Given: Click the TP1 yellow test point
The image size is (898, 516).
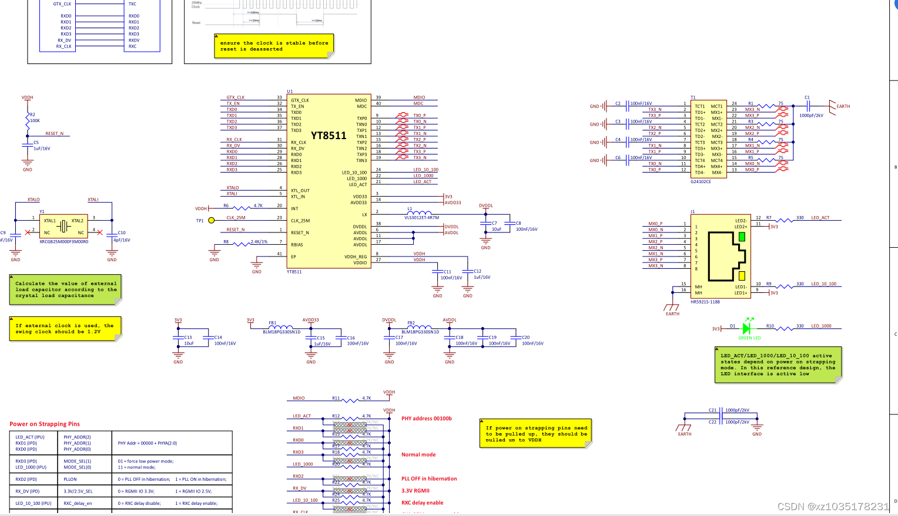Looking at the screenshot, I should coord(212,221).
